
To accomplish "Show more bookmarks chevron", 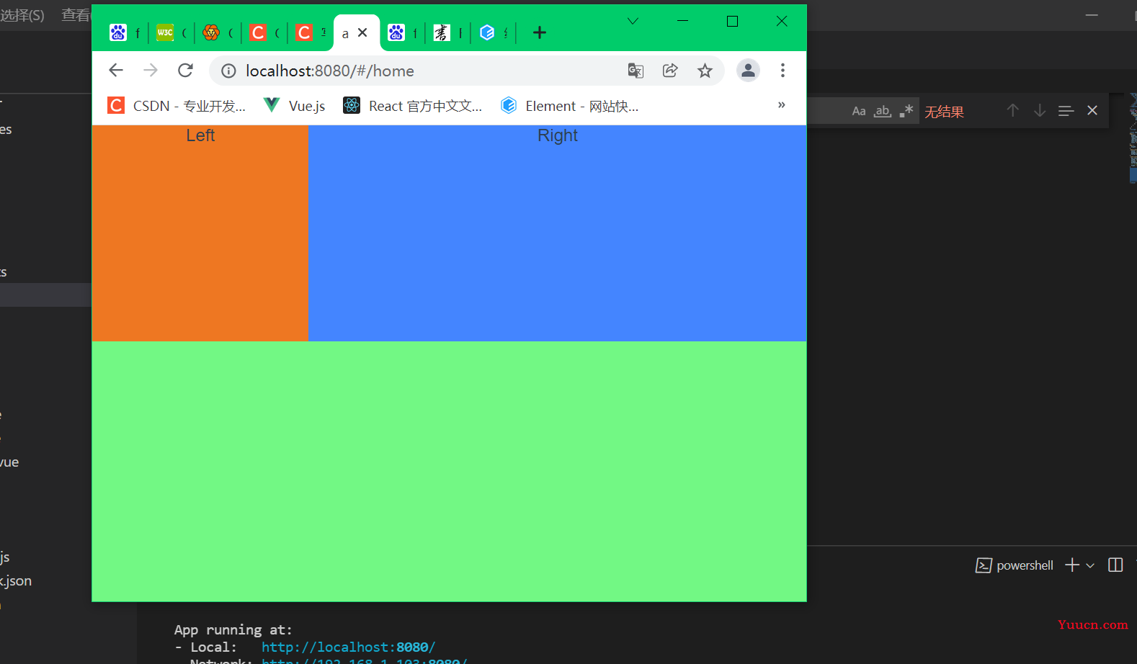I will (781, 105).
